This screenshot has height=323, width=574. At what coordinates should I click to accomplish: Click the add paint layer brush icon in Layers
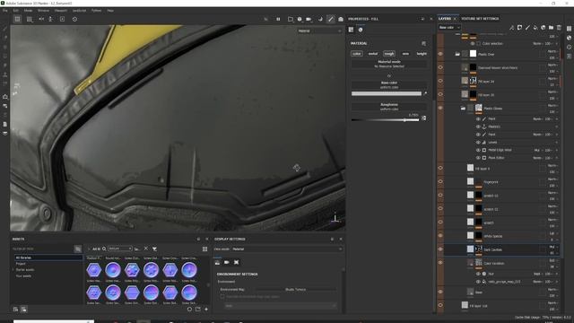pyautogui.click(x=527, y=28)
